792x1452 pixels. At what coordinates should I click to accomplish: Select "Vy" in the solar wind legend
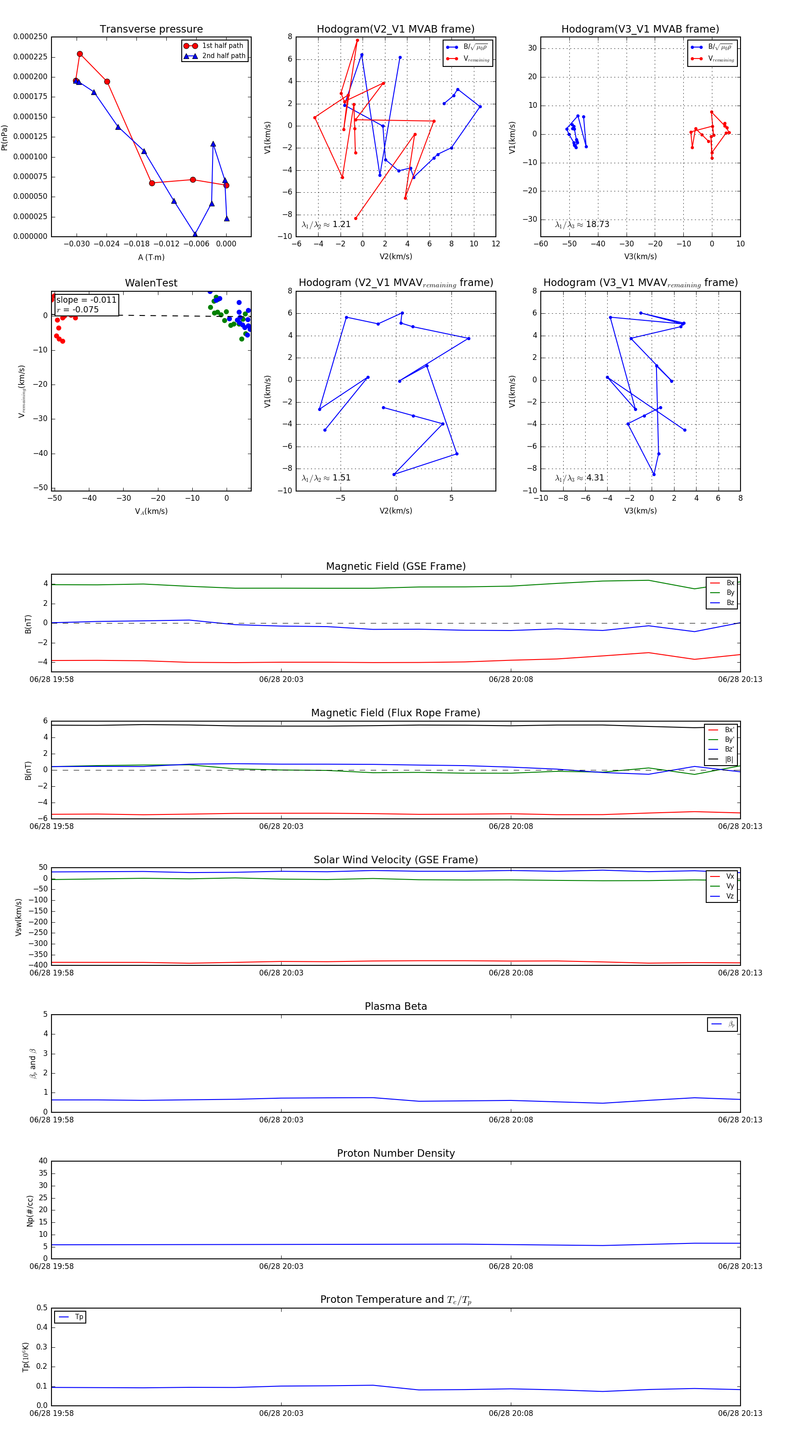point(722,886)
